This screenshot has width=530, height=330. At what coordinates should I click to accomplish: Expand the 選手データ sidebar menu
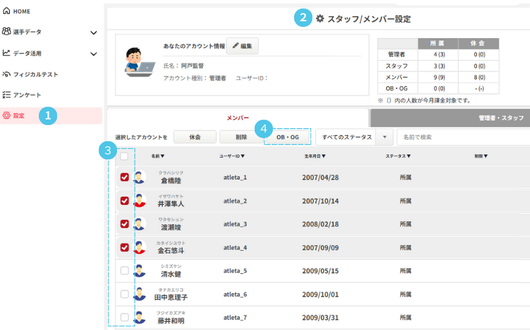coord(94,32)
